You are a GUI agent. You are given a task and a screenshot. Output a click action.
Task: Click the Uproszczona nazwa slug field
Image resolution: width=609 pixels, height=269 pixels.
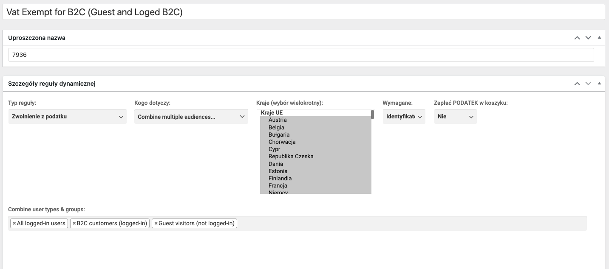coord(301,55)
